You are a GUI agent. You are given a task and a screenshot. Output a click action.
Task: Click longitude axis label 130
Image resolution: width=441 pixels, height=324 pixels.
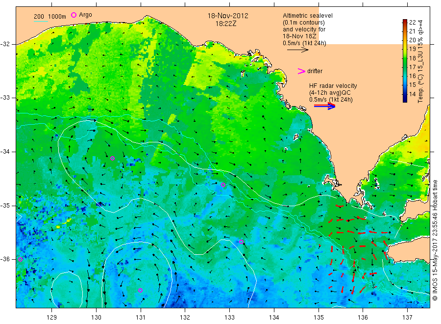(96, 317)
